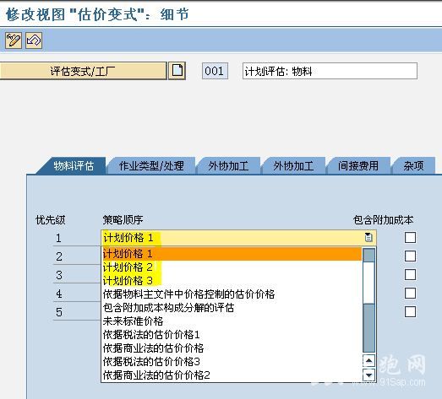Click the display/change pencil toolbar icon
The width and height of the screenshot is (442, 399).
tap(14, 40)
